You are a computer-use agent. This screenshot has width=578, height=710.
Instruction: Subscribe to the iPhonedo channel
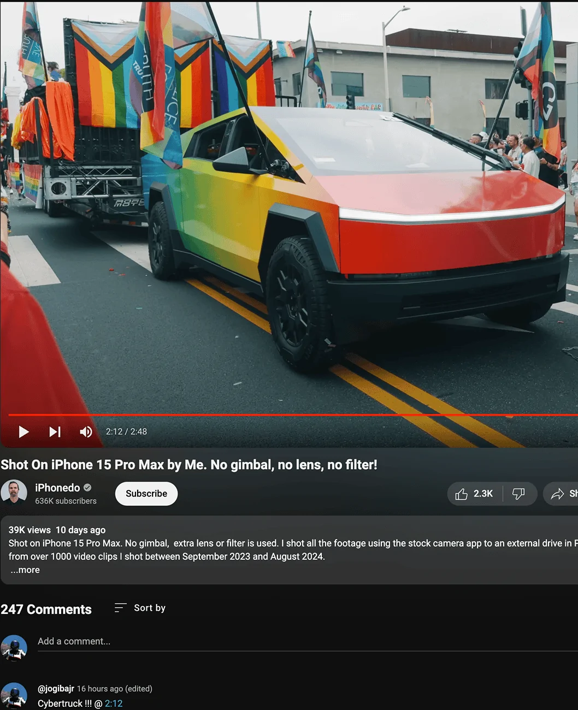click(x=146, y=494)
